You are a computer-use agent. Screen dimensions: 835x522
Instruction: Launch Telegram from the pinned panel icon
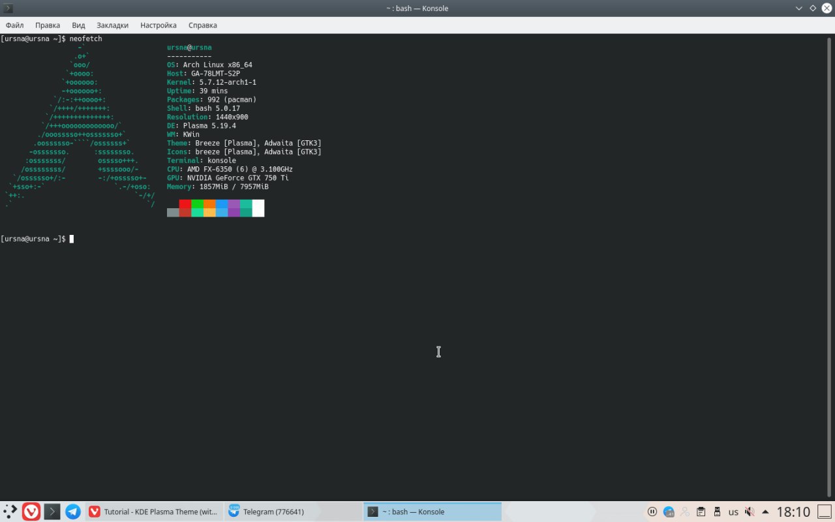[x=73, y=512]
